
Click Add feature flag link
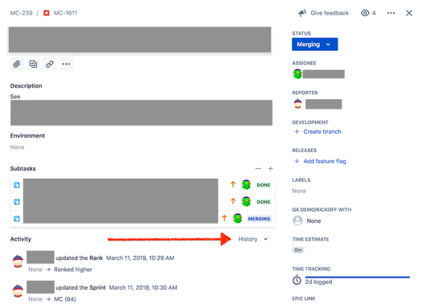coord(325,161)
